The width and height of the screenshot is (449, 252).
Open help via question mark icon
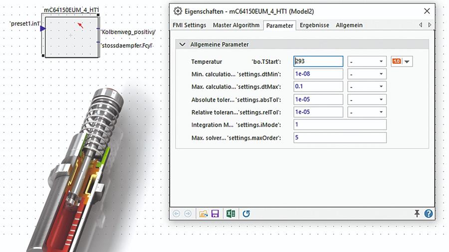(428, 214)
